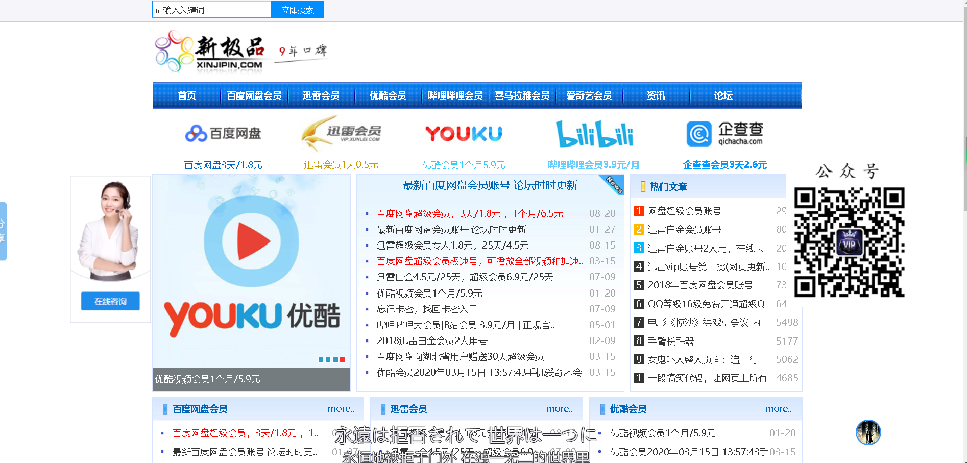Click more.. in 迅雷会员 section
This screenshot has height=463, width=967.
(x=560, y=409)
